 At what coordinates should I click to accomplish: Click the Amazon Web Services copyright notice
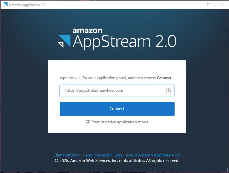pos(117,161)
